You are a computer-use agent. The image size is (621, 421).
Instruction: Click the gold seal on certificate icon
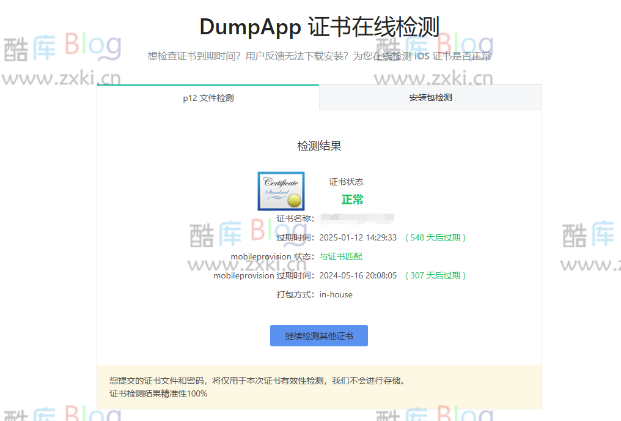[x=293, y=200]
